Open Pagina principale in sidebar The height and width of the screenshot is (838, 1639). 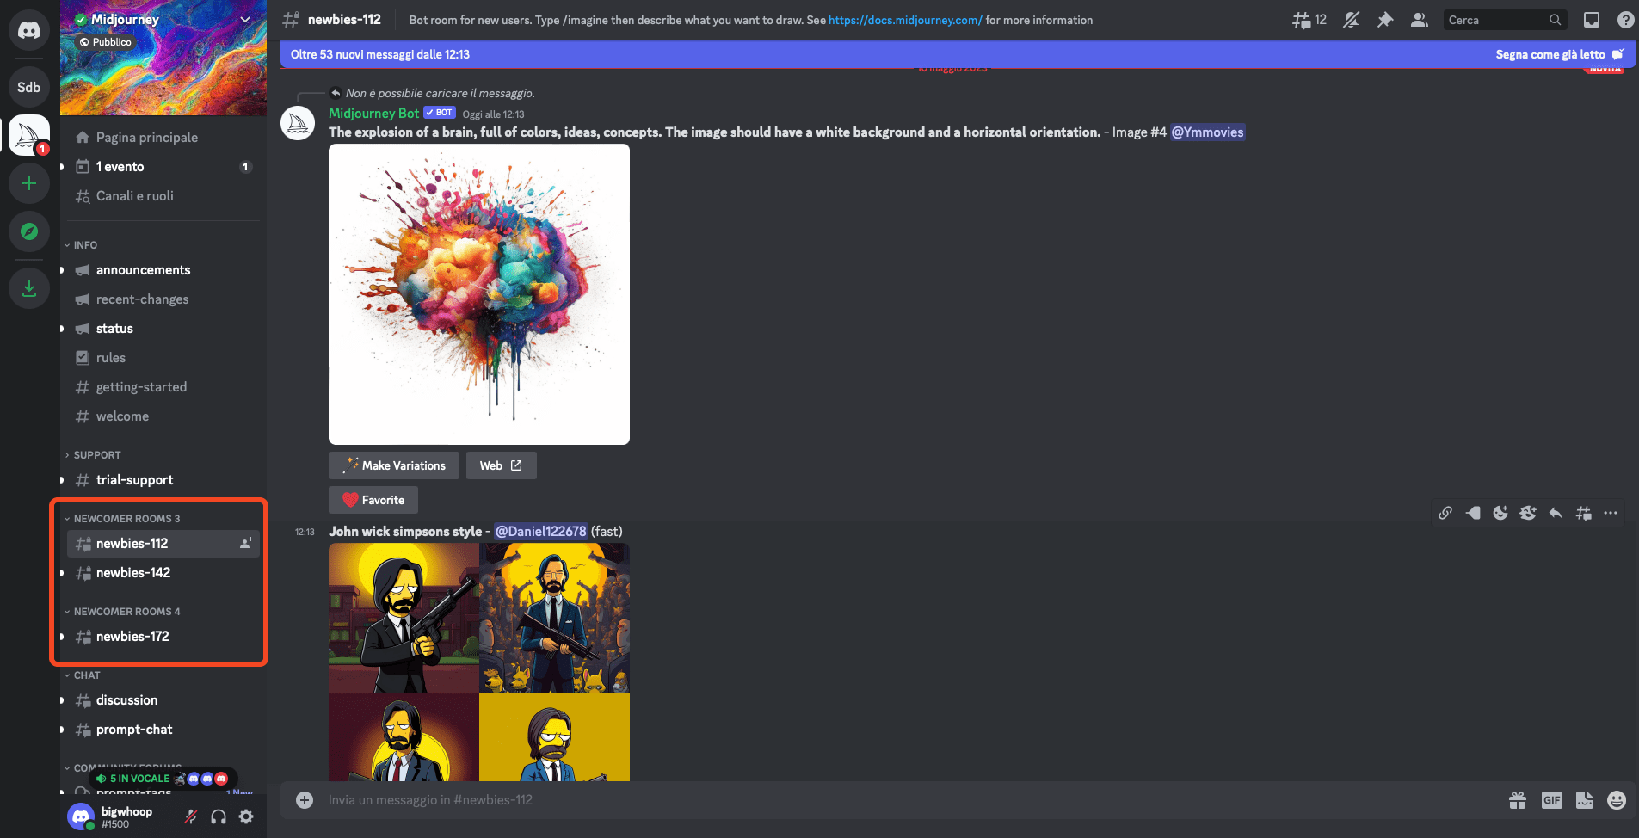163,138
